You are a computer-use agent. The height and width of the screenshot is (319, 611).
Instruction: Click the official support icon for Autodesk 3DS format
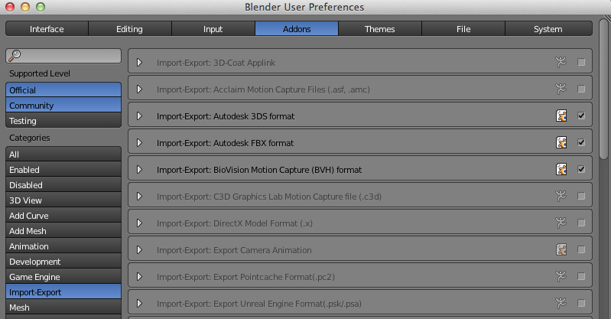(561, 116)
